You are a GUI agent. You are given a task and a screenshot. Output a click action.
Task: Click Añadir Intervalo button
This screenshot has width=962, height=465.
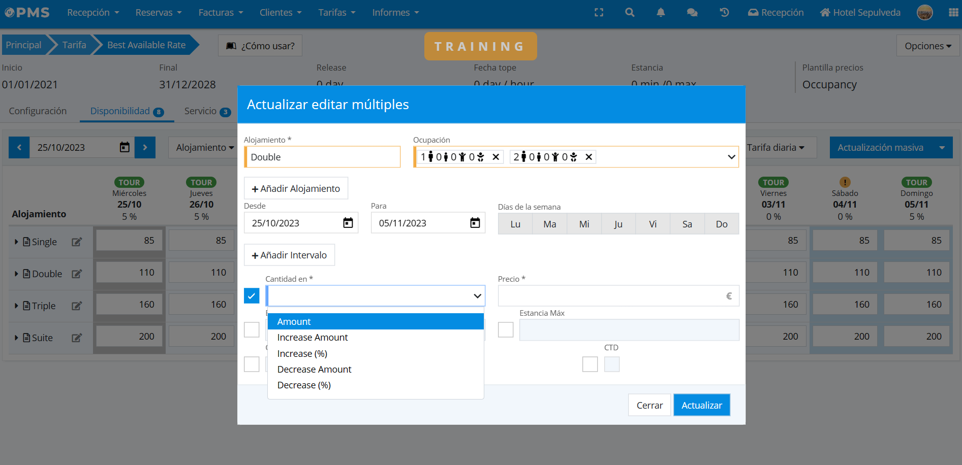click(x=289, y=255)
